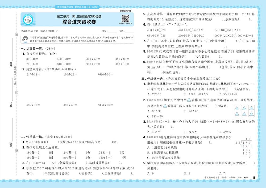The image size is (266, 188).
Task: Click the vertical calculation problem "130÷26="
Action: pos(70,75)
